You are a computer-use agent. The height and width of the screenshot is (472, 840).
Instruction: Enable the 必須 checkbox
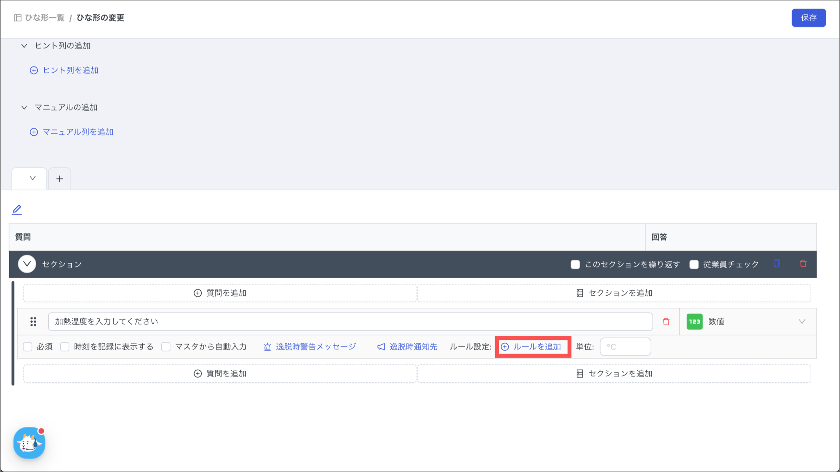tap(28, 347)
